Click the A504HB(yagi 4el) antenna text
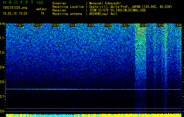The height and width of the screenshot is (117, 184). [103, 14]
